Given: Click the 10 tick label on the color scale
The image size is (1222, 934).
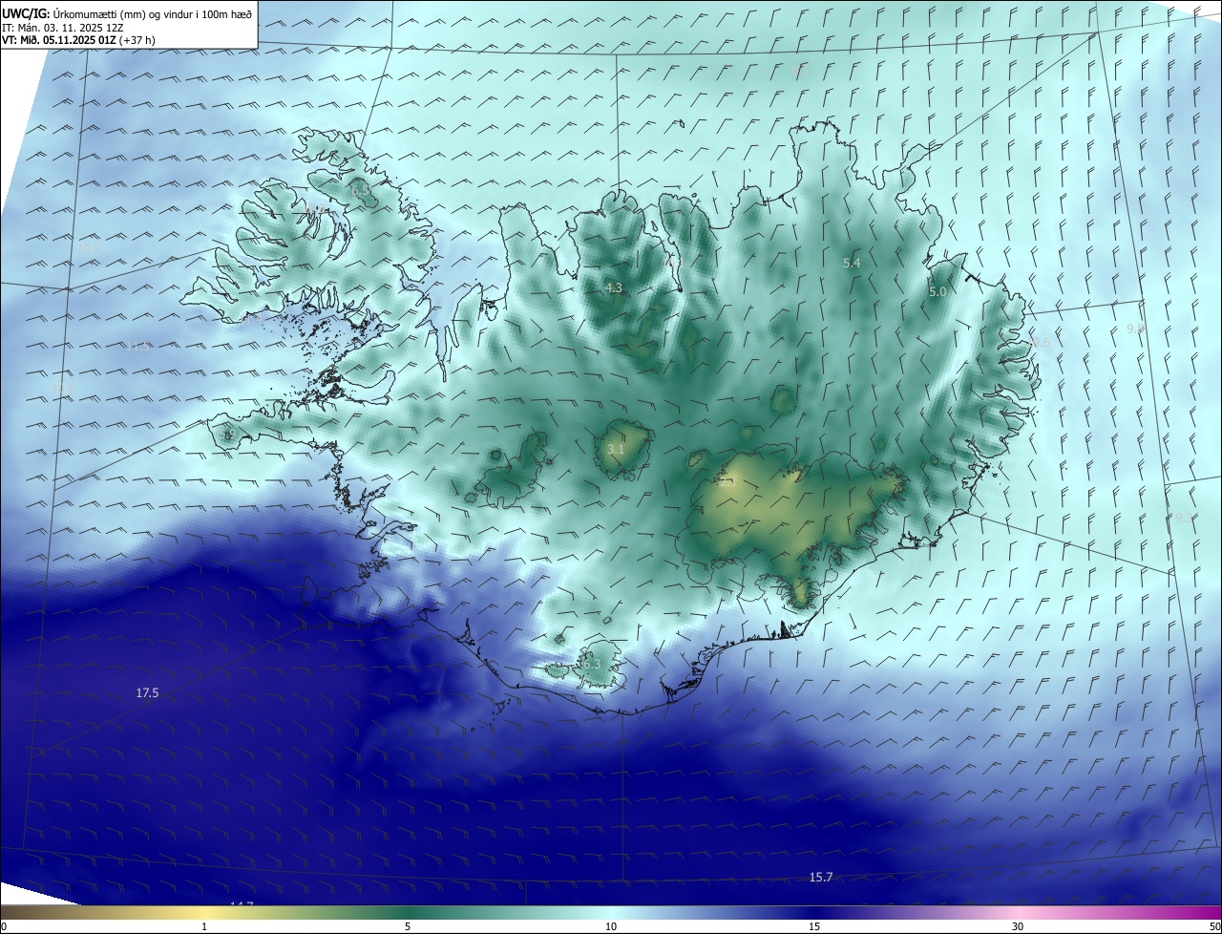Looking at the screenshot, I should pos(611,926).
